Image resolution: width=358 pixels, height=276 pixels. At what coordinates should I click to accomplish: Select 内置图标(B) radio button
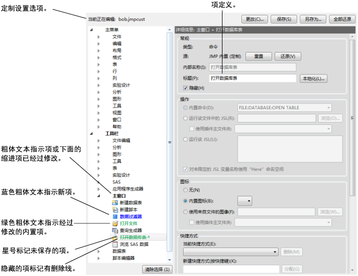[185, 201]
